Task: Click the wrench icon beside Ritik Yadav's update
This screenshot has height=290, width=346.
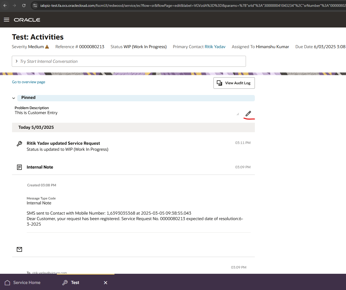Action: point(19,143)
